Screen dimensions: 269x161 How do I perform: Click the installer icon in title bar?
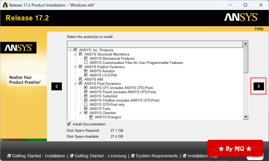pos(5,5)
